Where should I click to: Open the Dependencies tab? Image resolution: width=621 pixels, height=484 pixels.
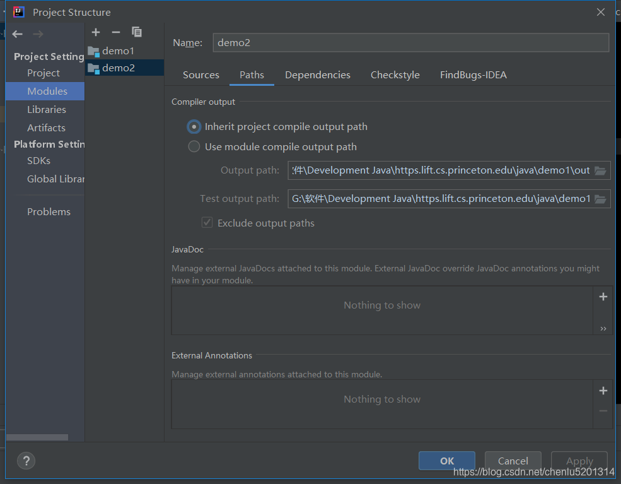tap(318, 75)
